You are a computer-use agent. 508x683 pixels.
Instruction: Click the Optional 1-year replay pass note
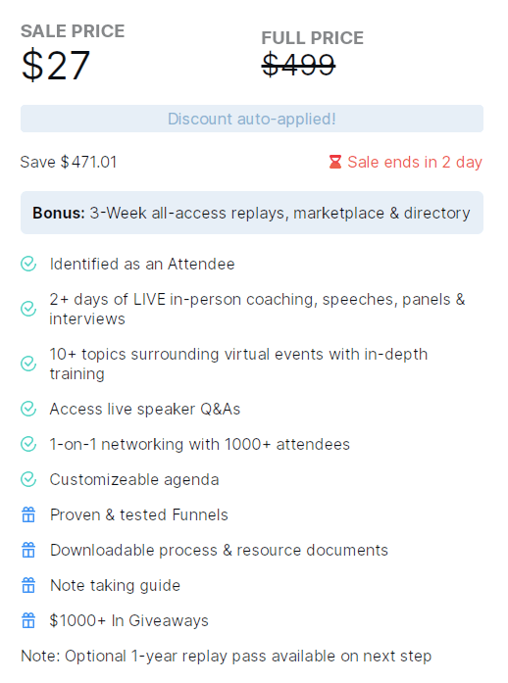coord(226,656)
